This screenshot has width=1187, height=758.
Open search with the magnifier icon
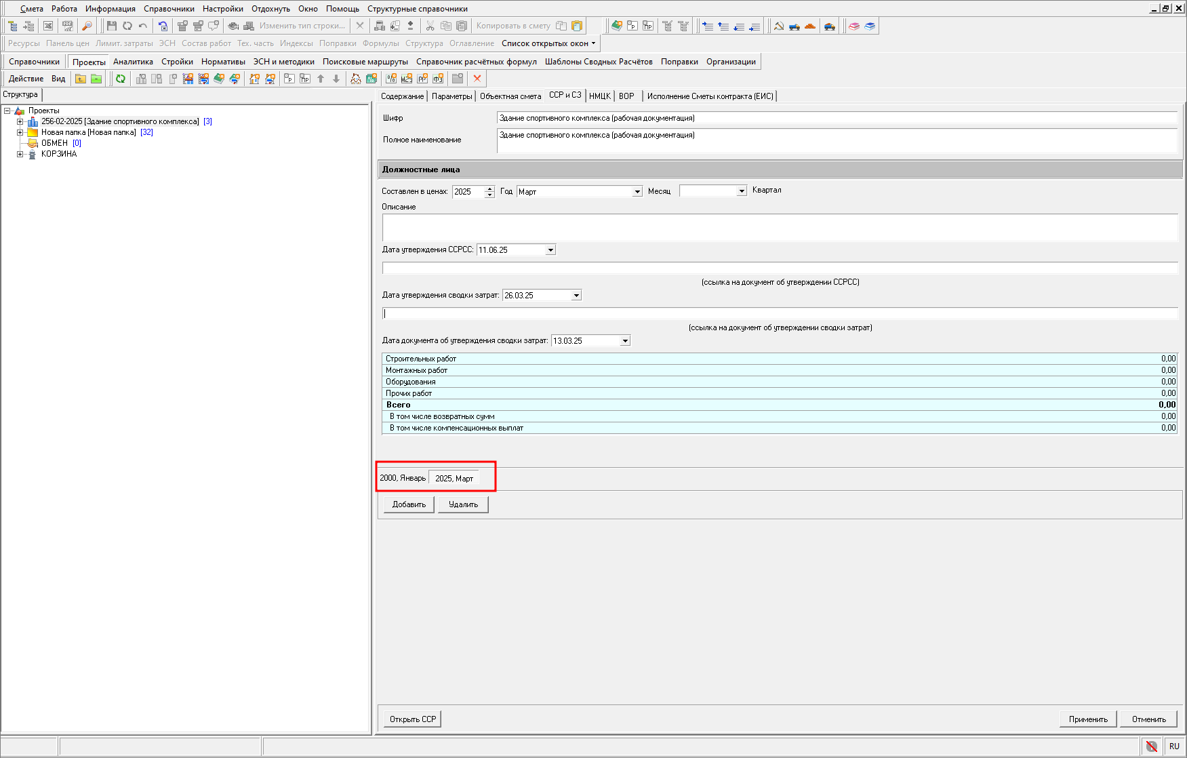87,26
